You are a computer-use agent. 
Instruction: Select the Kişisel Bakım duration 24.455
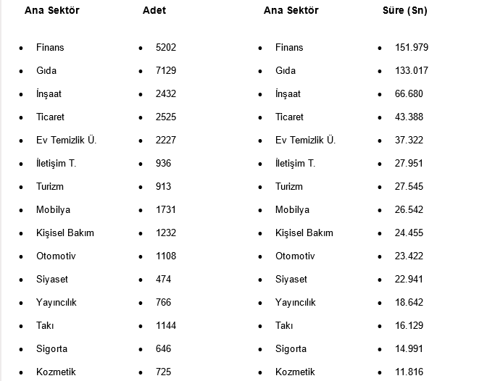pyautogui.click(x=409, y=233)
